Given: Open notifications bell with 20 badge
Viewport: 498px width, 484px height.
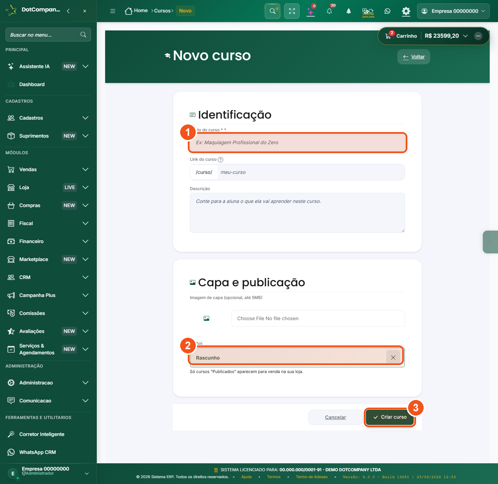Looking at the screenshot, I should pyautogui.click(x=329, y=11).
